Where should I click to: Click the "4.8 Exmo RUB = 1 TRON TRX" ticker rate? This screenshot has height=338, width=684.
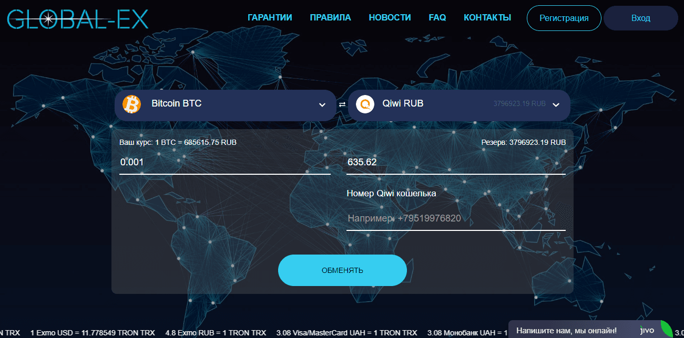pyautogui.click(x=216, y=332)
